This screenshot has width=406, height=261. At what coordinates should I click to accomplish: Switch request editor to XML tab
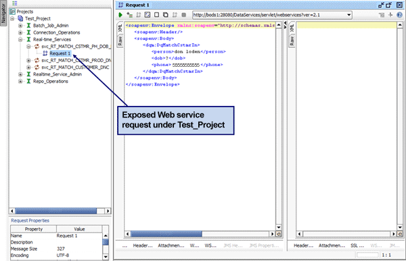(120, 28)
